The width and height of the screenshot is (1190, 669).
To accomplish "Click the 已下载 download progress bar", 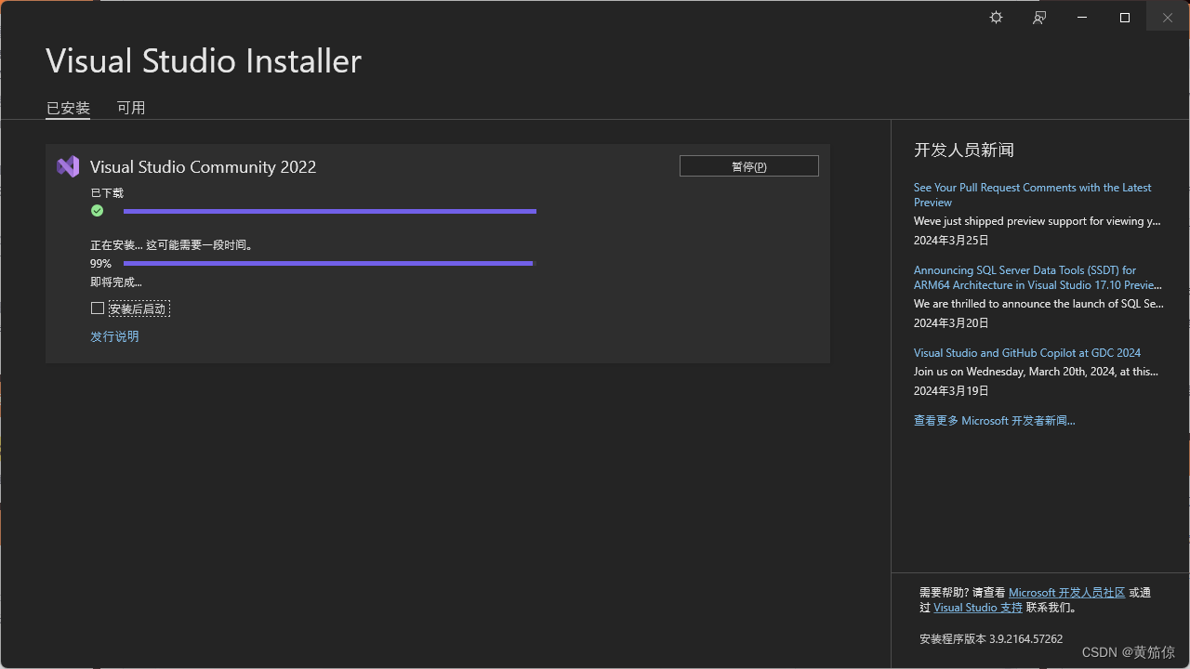I will point(330,212).
